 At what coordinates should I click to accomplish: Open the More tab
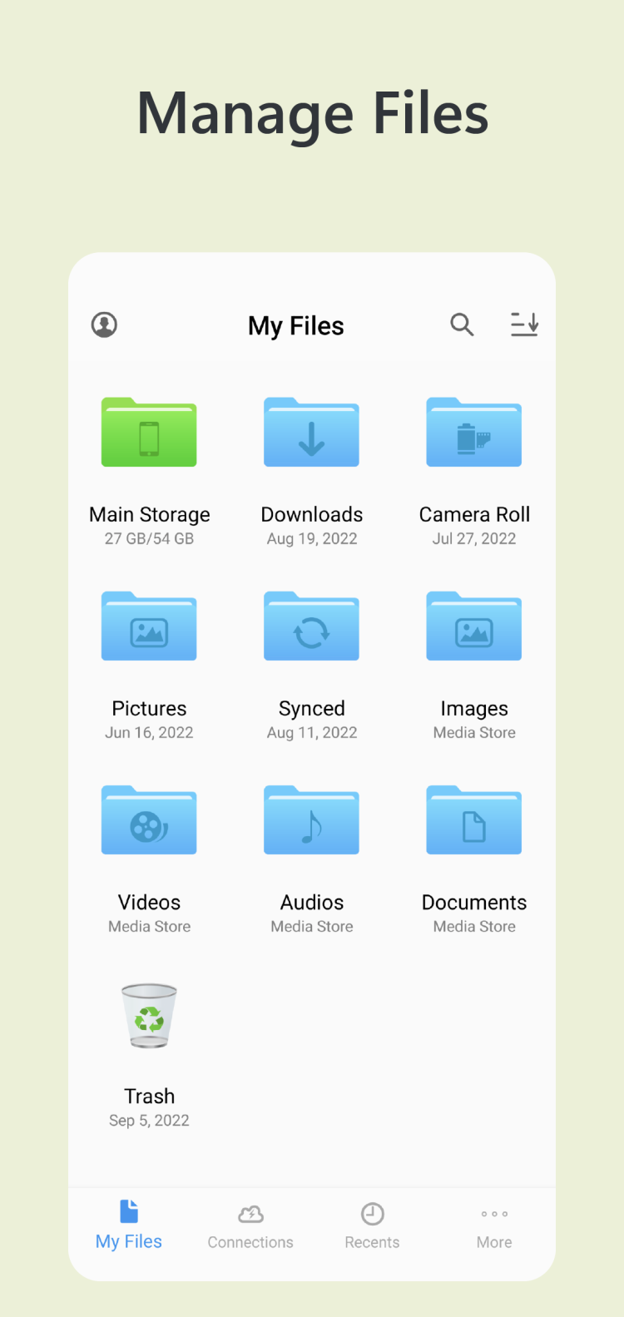(494, 1225)
